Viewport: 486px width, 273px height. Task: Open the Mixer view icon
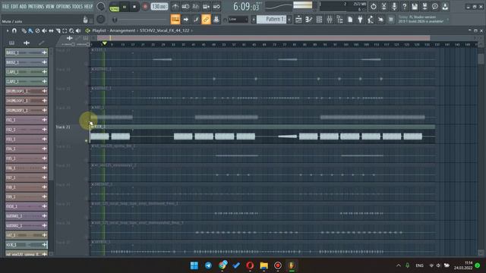click(330, 20)
